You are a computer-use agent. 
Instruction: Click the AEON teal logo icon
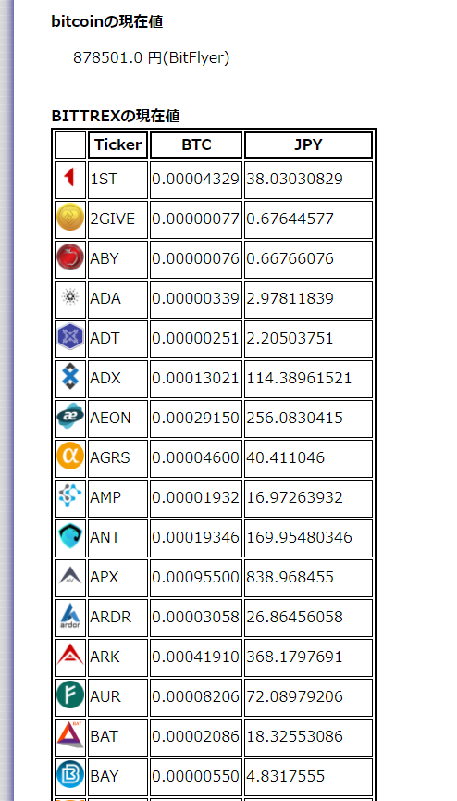pos(70,417)
